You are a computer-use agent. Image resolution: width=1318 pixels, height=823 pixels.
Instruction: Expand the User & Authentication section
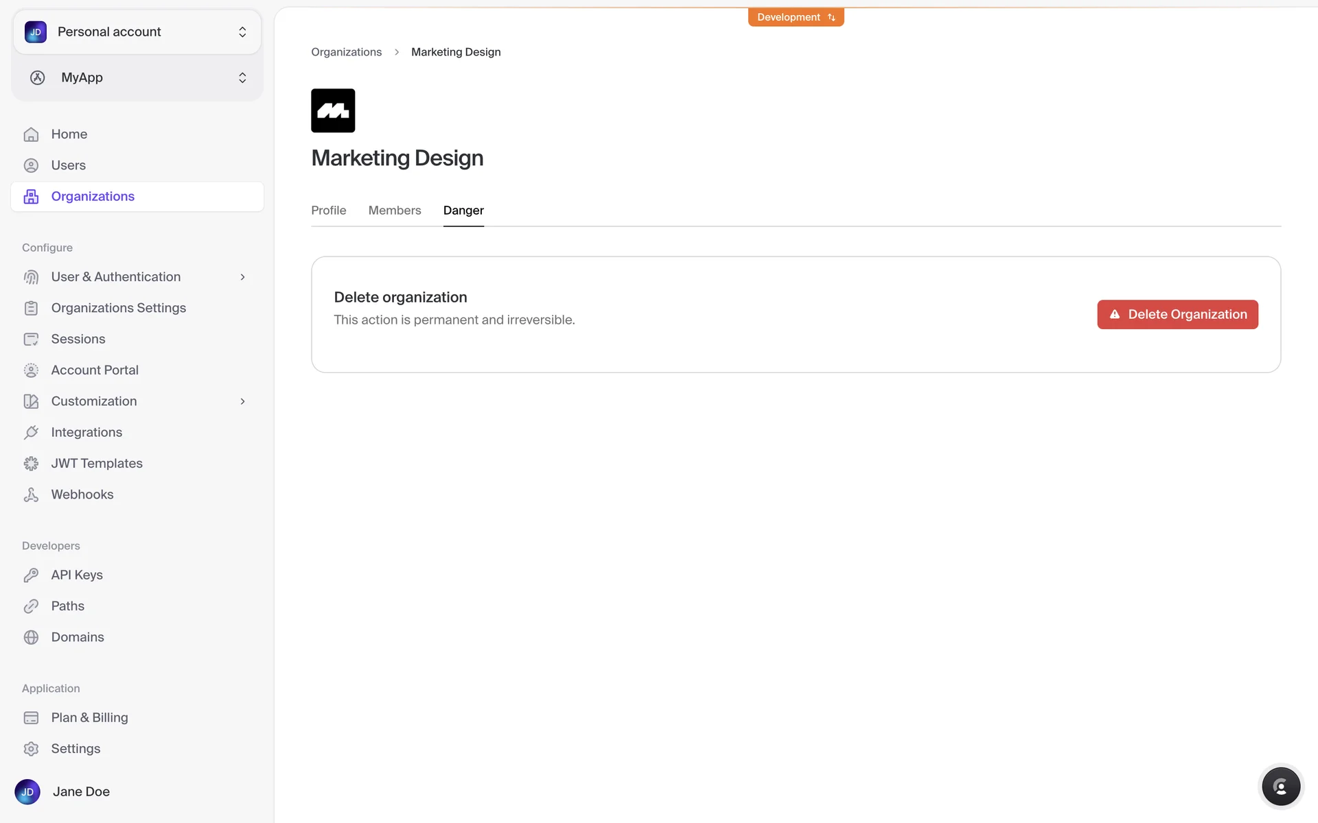coord(242,277)
